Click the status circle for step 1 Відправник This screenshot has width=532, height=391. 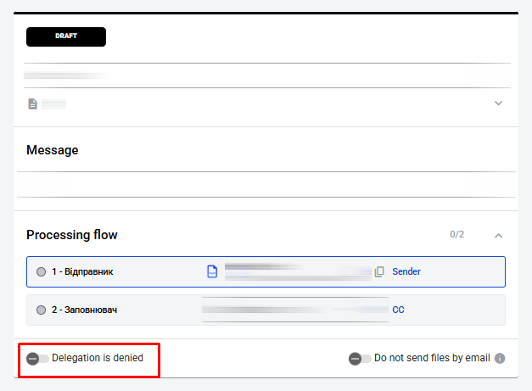41,272
